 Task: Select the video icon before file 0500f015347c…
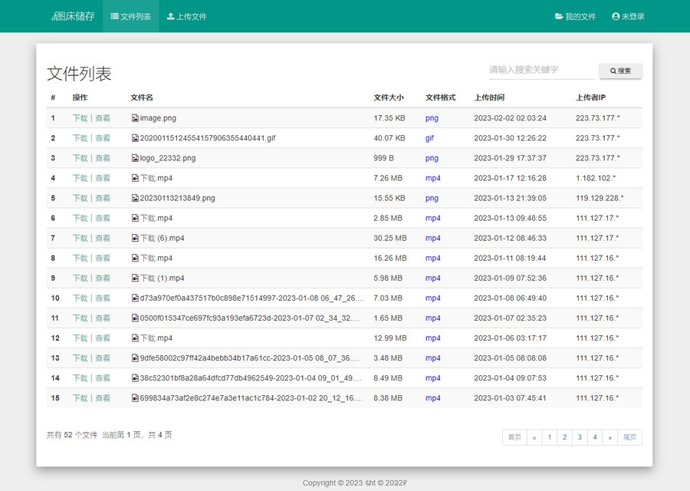click(x=135, y=318)
